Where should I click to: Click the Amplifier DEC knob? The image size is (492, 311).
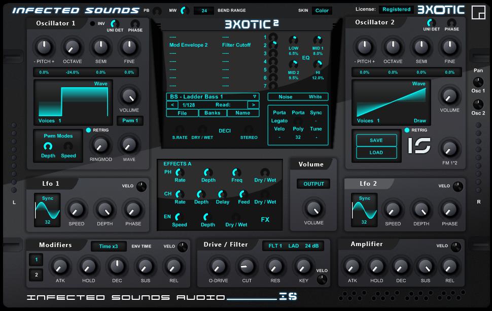tap(401, 266)
